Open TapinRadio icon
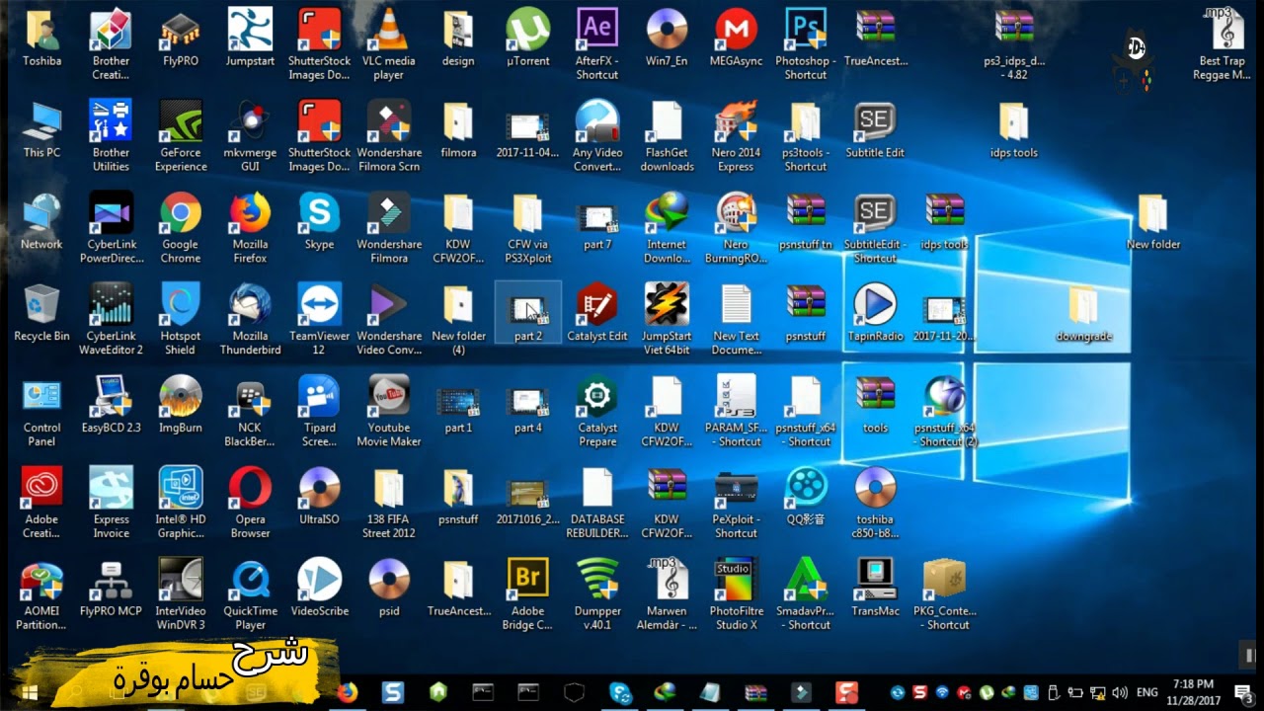1264x711 pixels. point(875,305)
